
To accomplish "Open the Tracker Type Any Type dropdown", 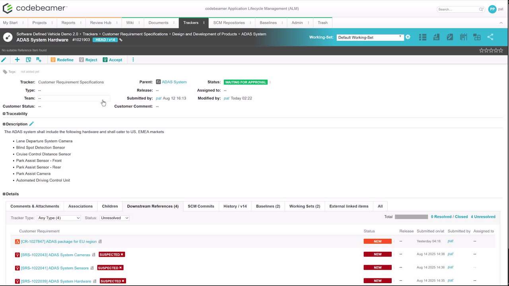I will point(59,218).
